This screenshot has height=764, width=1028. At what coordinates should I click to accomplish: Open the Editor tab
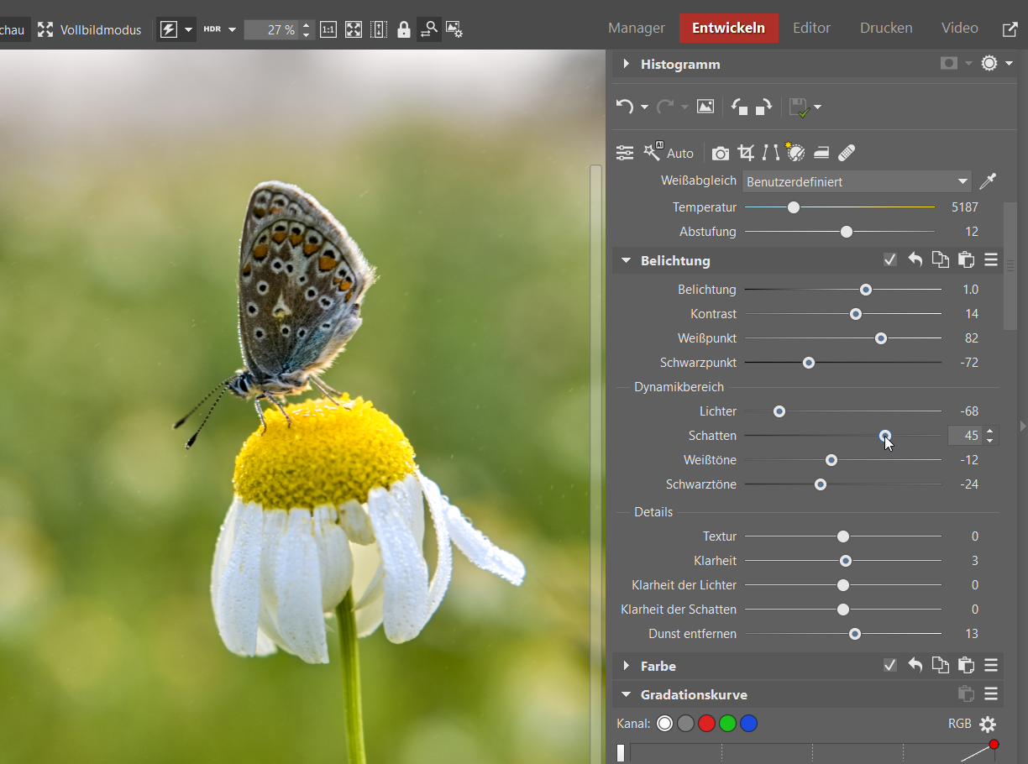tap(811, 29)
